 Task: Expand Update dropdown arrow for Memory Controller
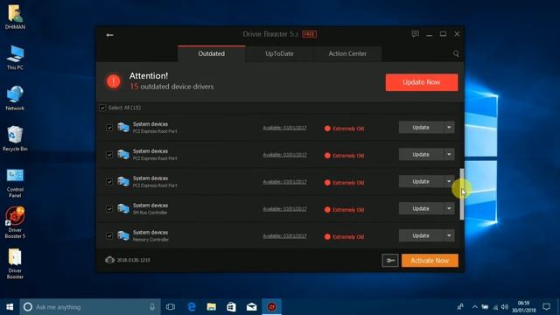click(449, 235)
